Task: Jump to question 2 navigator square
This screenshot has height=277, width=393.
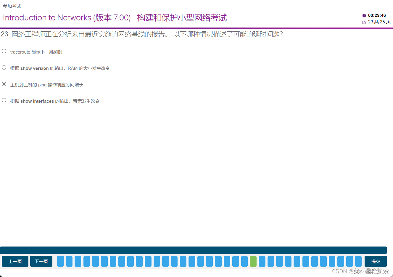Action: click(69, 261)
